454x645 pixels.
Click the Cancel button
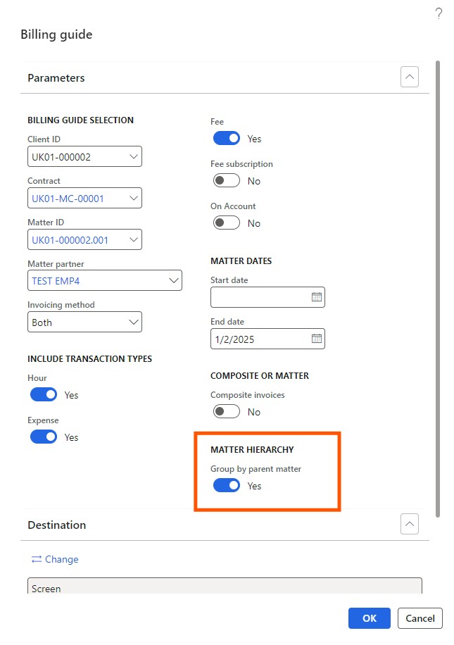(420, 618)
